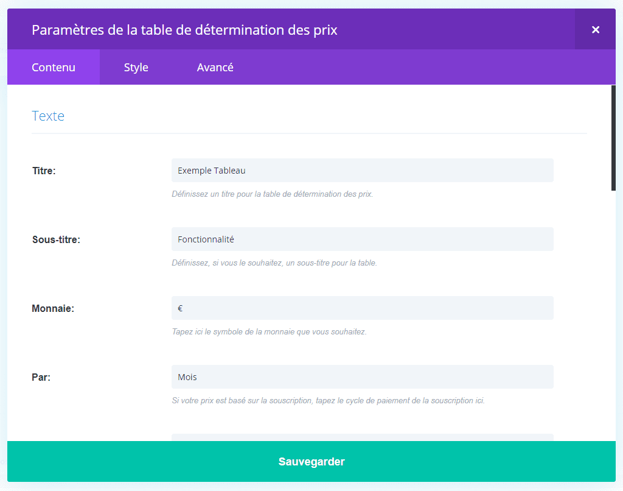The image size is (623, 491).
Task: Click the Titre input field
Action: (362, 171)
